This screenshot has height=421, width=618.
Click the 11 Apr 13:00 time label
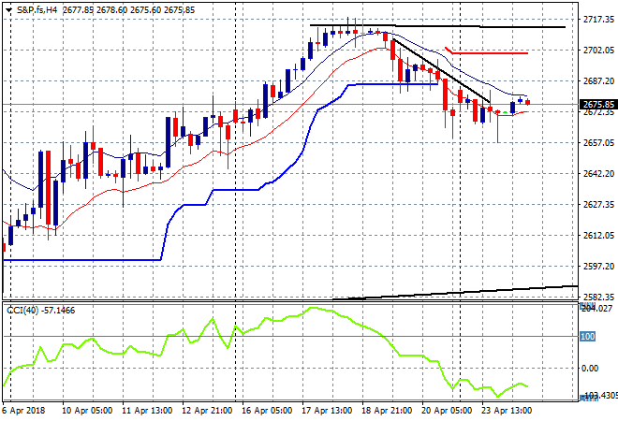pyautogui.click(x=147, y=411)
